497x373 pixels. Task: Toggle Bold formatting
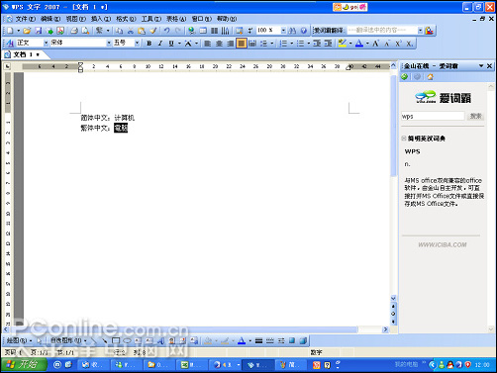click(149, 44)
